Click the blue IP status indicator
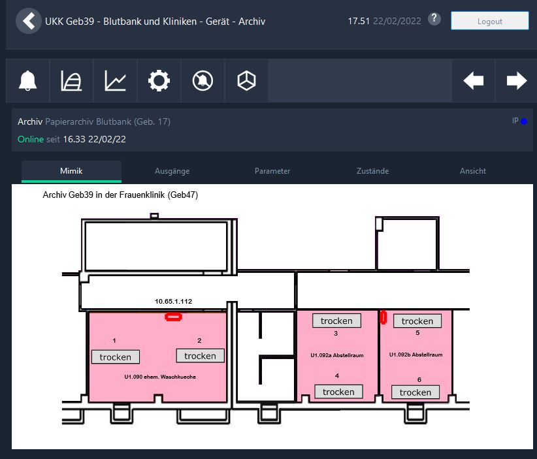The height and width of the screenshot is (459, 537). tap(523, 121)
